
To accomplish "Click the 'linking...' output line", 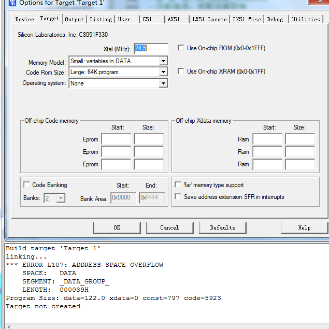I will pyautogui.click(x=26, y=256).
